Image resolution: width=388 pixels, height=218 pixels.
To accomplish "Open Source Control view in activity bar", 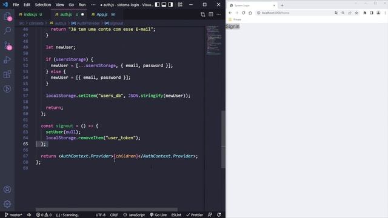I will [7, 45].
